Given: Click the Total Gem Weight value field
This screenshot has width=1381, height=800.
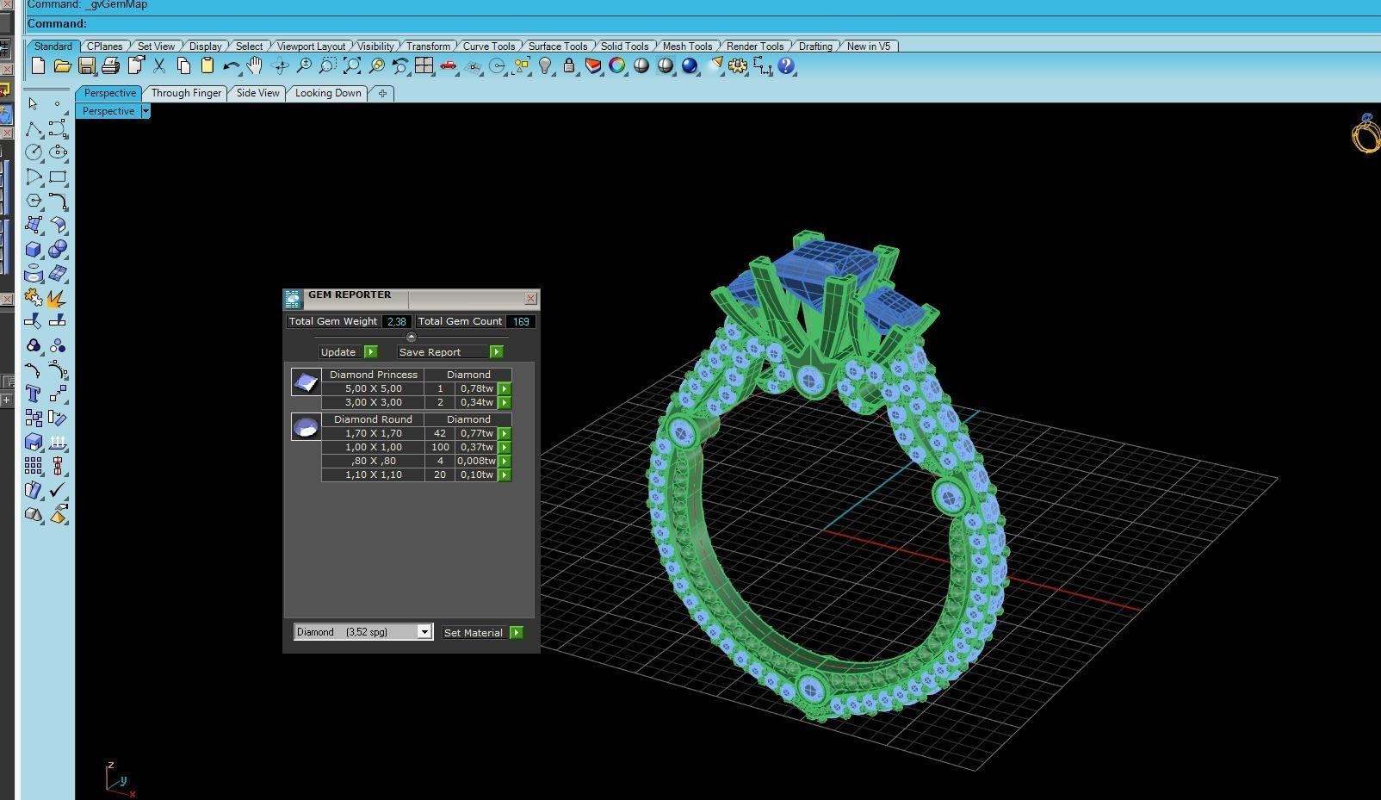Looking at the screenshot, I should pyautogui.click(x=396, y=321).
